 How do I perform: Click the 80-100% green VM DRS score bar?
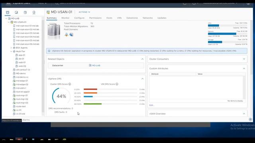click(x=92, y=104)
